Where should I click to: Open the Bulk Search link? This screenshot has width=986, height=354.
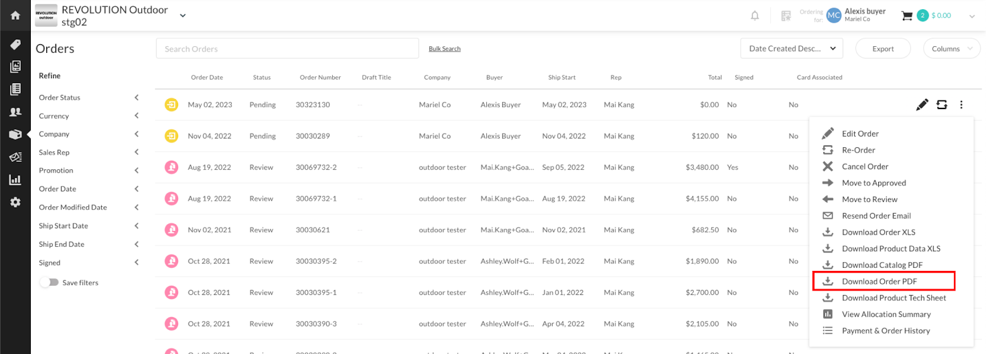click(444, 49)
